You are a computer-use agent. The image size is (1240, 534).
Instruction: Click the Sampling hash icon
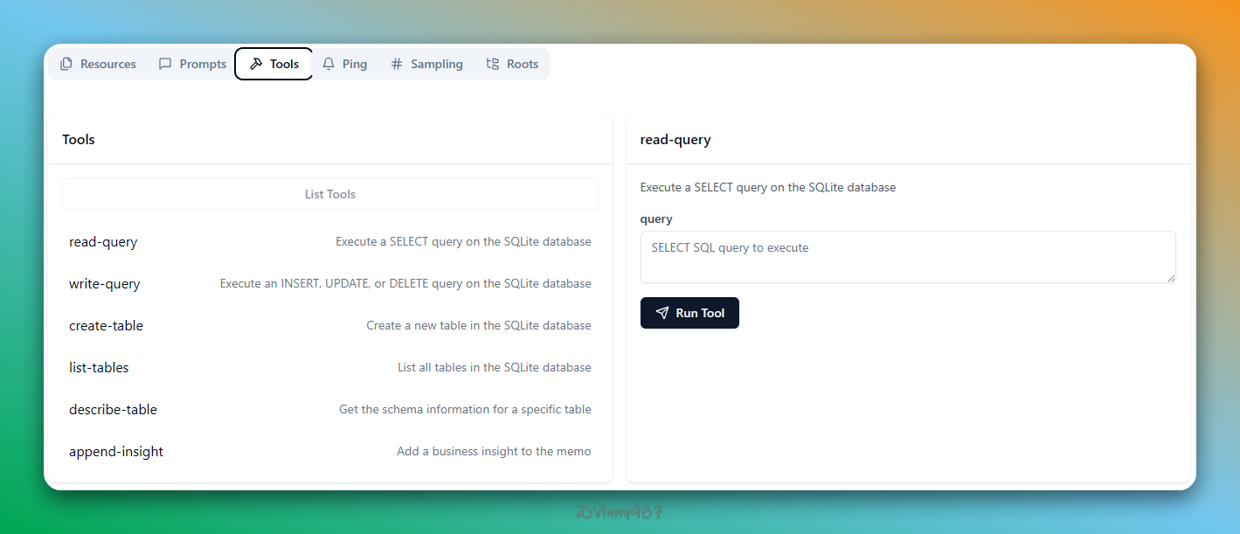[397, 64]
